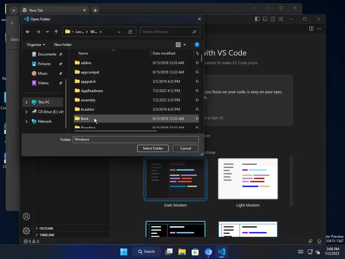
Task: Open VS Code Manage gear icon
Action: pyautogui.click(x=26, y=231)
